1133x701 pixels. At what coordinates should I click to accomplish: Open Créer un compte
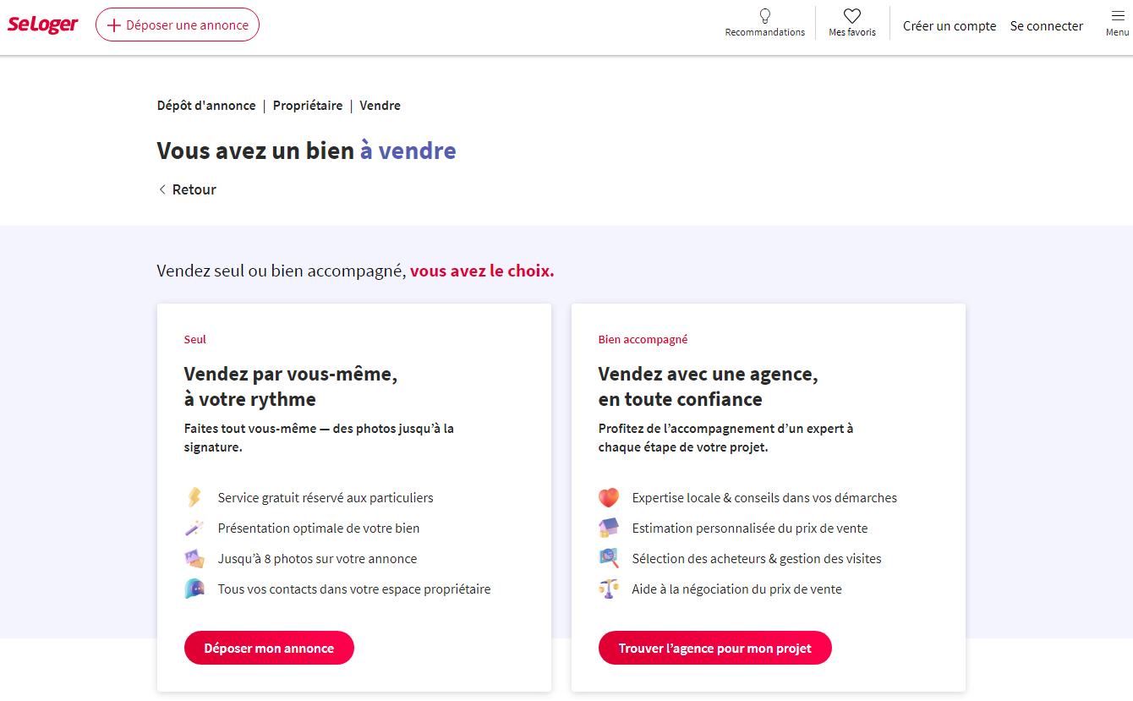coord(950,25)
